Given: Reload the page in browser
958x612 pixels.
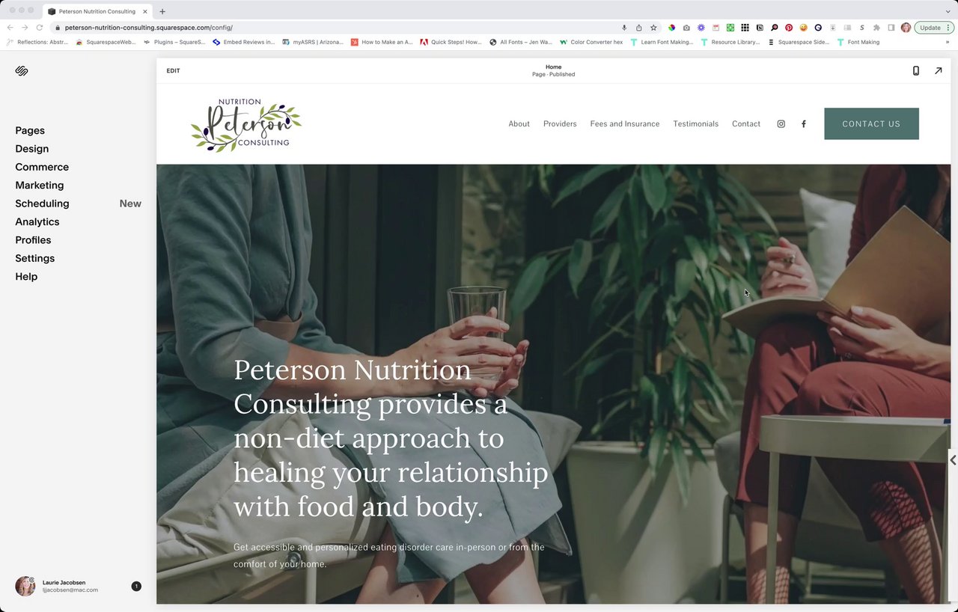Looking at the screenshot, I should point(39,28).
